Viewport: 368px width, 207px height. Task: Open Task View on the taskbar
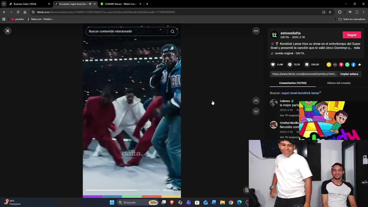pyautogui.click(x=164, y=202)
